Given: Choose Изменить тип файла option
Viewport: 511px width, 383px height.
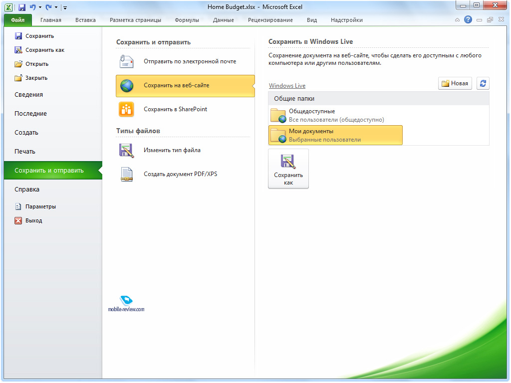Looking at the screenshot, I should click(185, 150).
